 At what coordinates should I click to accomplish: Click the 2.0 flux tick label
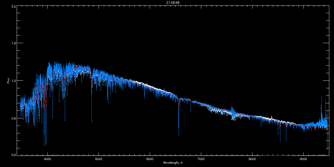(13, 6)
